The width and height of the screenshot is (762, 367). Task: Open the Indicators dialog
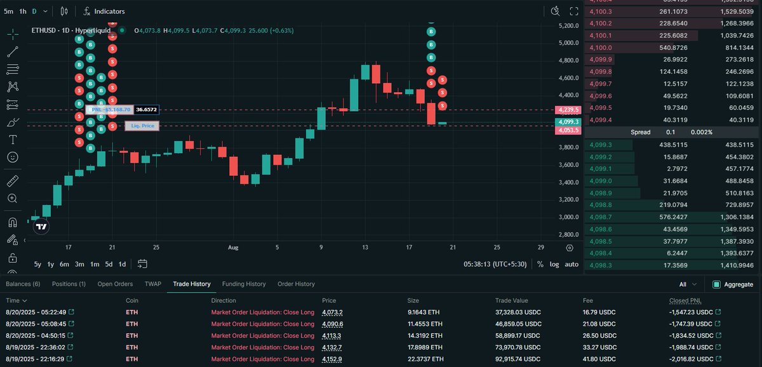pos(104,11)
